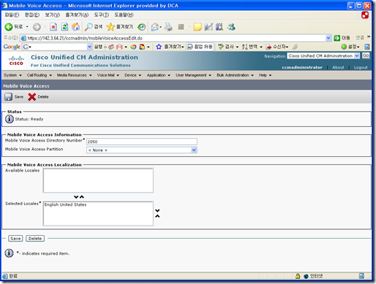This screenshot has width=376, height=284.
Task: Click the security lock icon in status bar
Action: pos(298,276)
